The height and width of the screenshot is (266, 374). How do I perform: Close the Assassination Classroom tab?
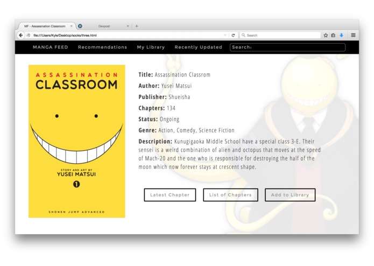point(72,26)
